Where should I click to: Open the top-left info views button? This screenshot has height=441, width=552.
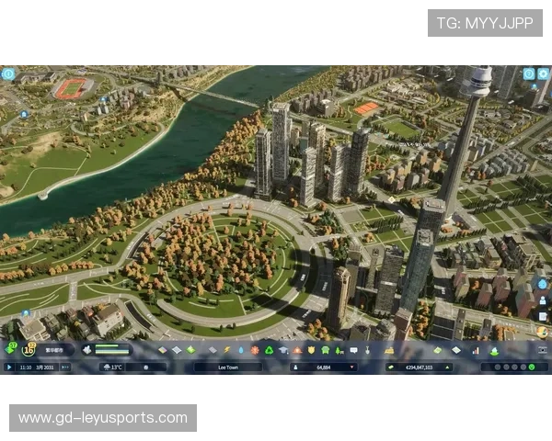8,73
